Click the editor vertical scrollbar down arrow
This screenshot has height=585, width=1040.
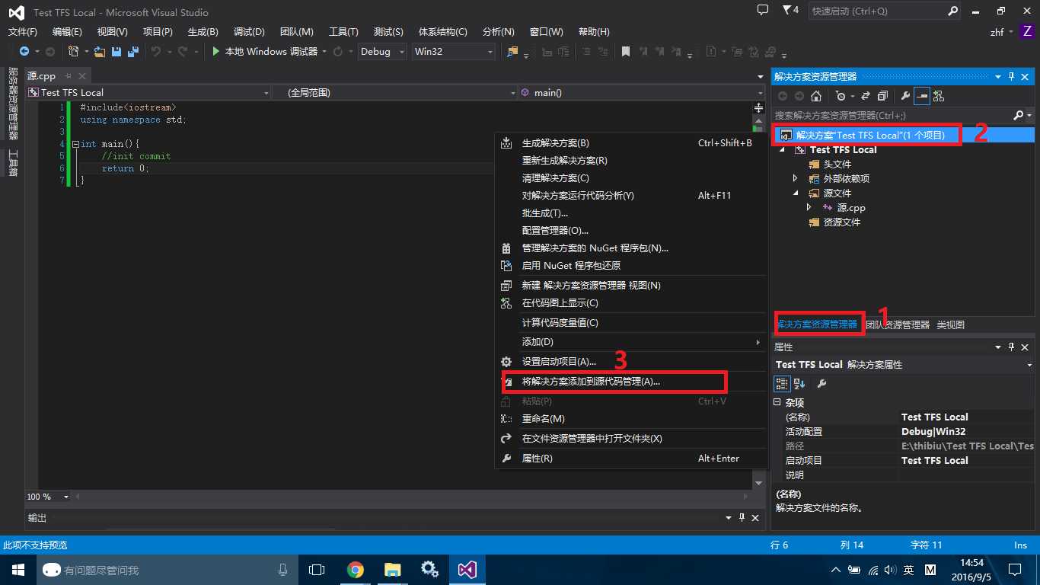point(758,483)
